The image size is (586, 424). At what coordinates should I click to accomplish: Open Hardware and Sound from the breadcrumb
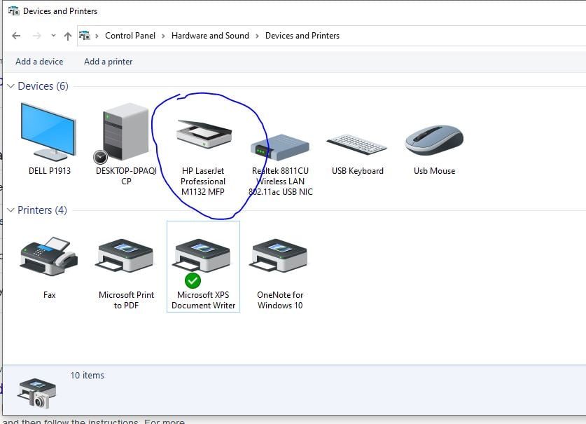click(210, 36)
